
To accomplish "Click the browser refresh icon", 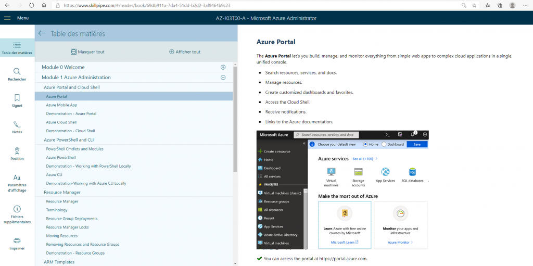I will 32,5.
